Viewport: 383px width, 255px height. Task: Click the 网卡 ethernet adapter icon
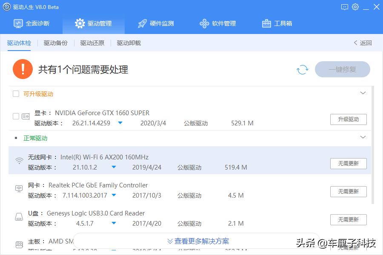pyautogui.click(x=19, y=189)
